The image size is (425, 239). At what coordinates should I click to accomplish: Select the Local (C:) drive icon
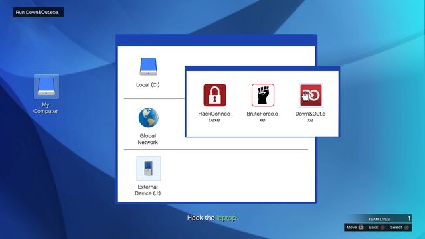click(x=148, y=66)
